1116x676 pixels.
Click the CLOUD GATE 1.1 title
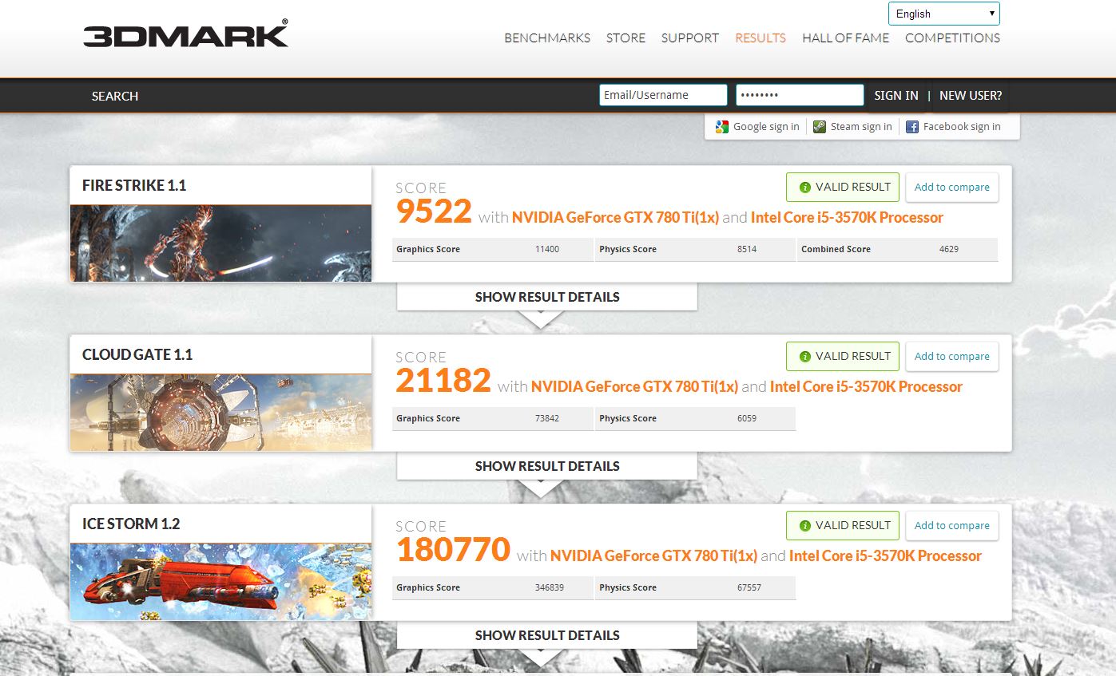tap(137, 354)
